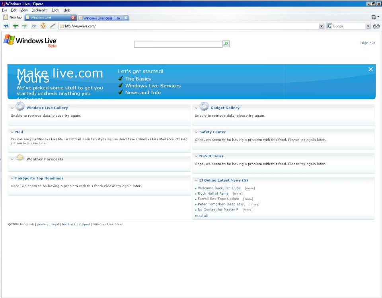The width and height of the screenshot is (382, 298).
Task: Click the New tab button
Action: pyautogui.click(x=12, y=17)
